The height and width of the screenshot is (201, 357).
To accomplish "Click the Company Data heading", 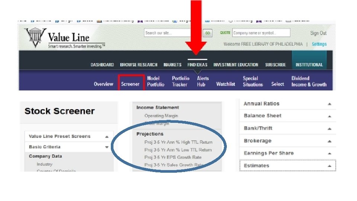I will coord(45,156).
